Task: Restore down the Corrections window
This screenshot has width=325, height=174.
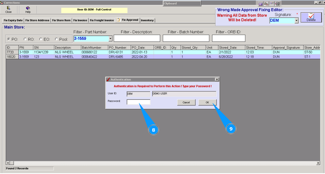Action: tap(320, 2)
